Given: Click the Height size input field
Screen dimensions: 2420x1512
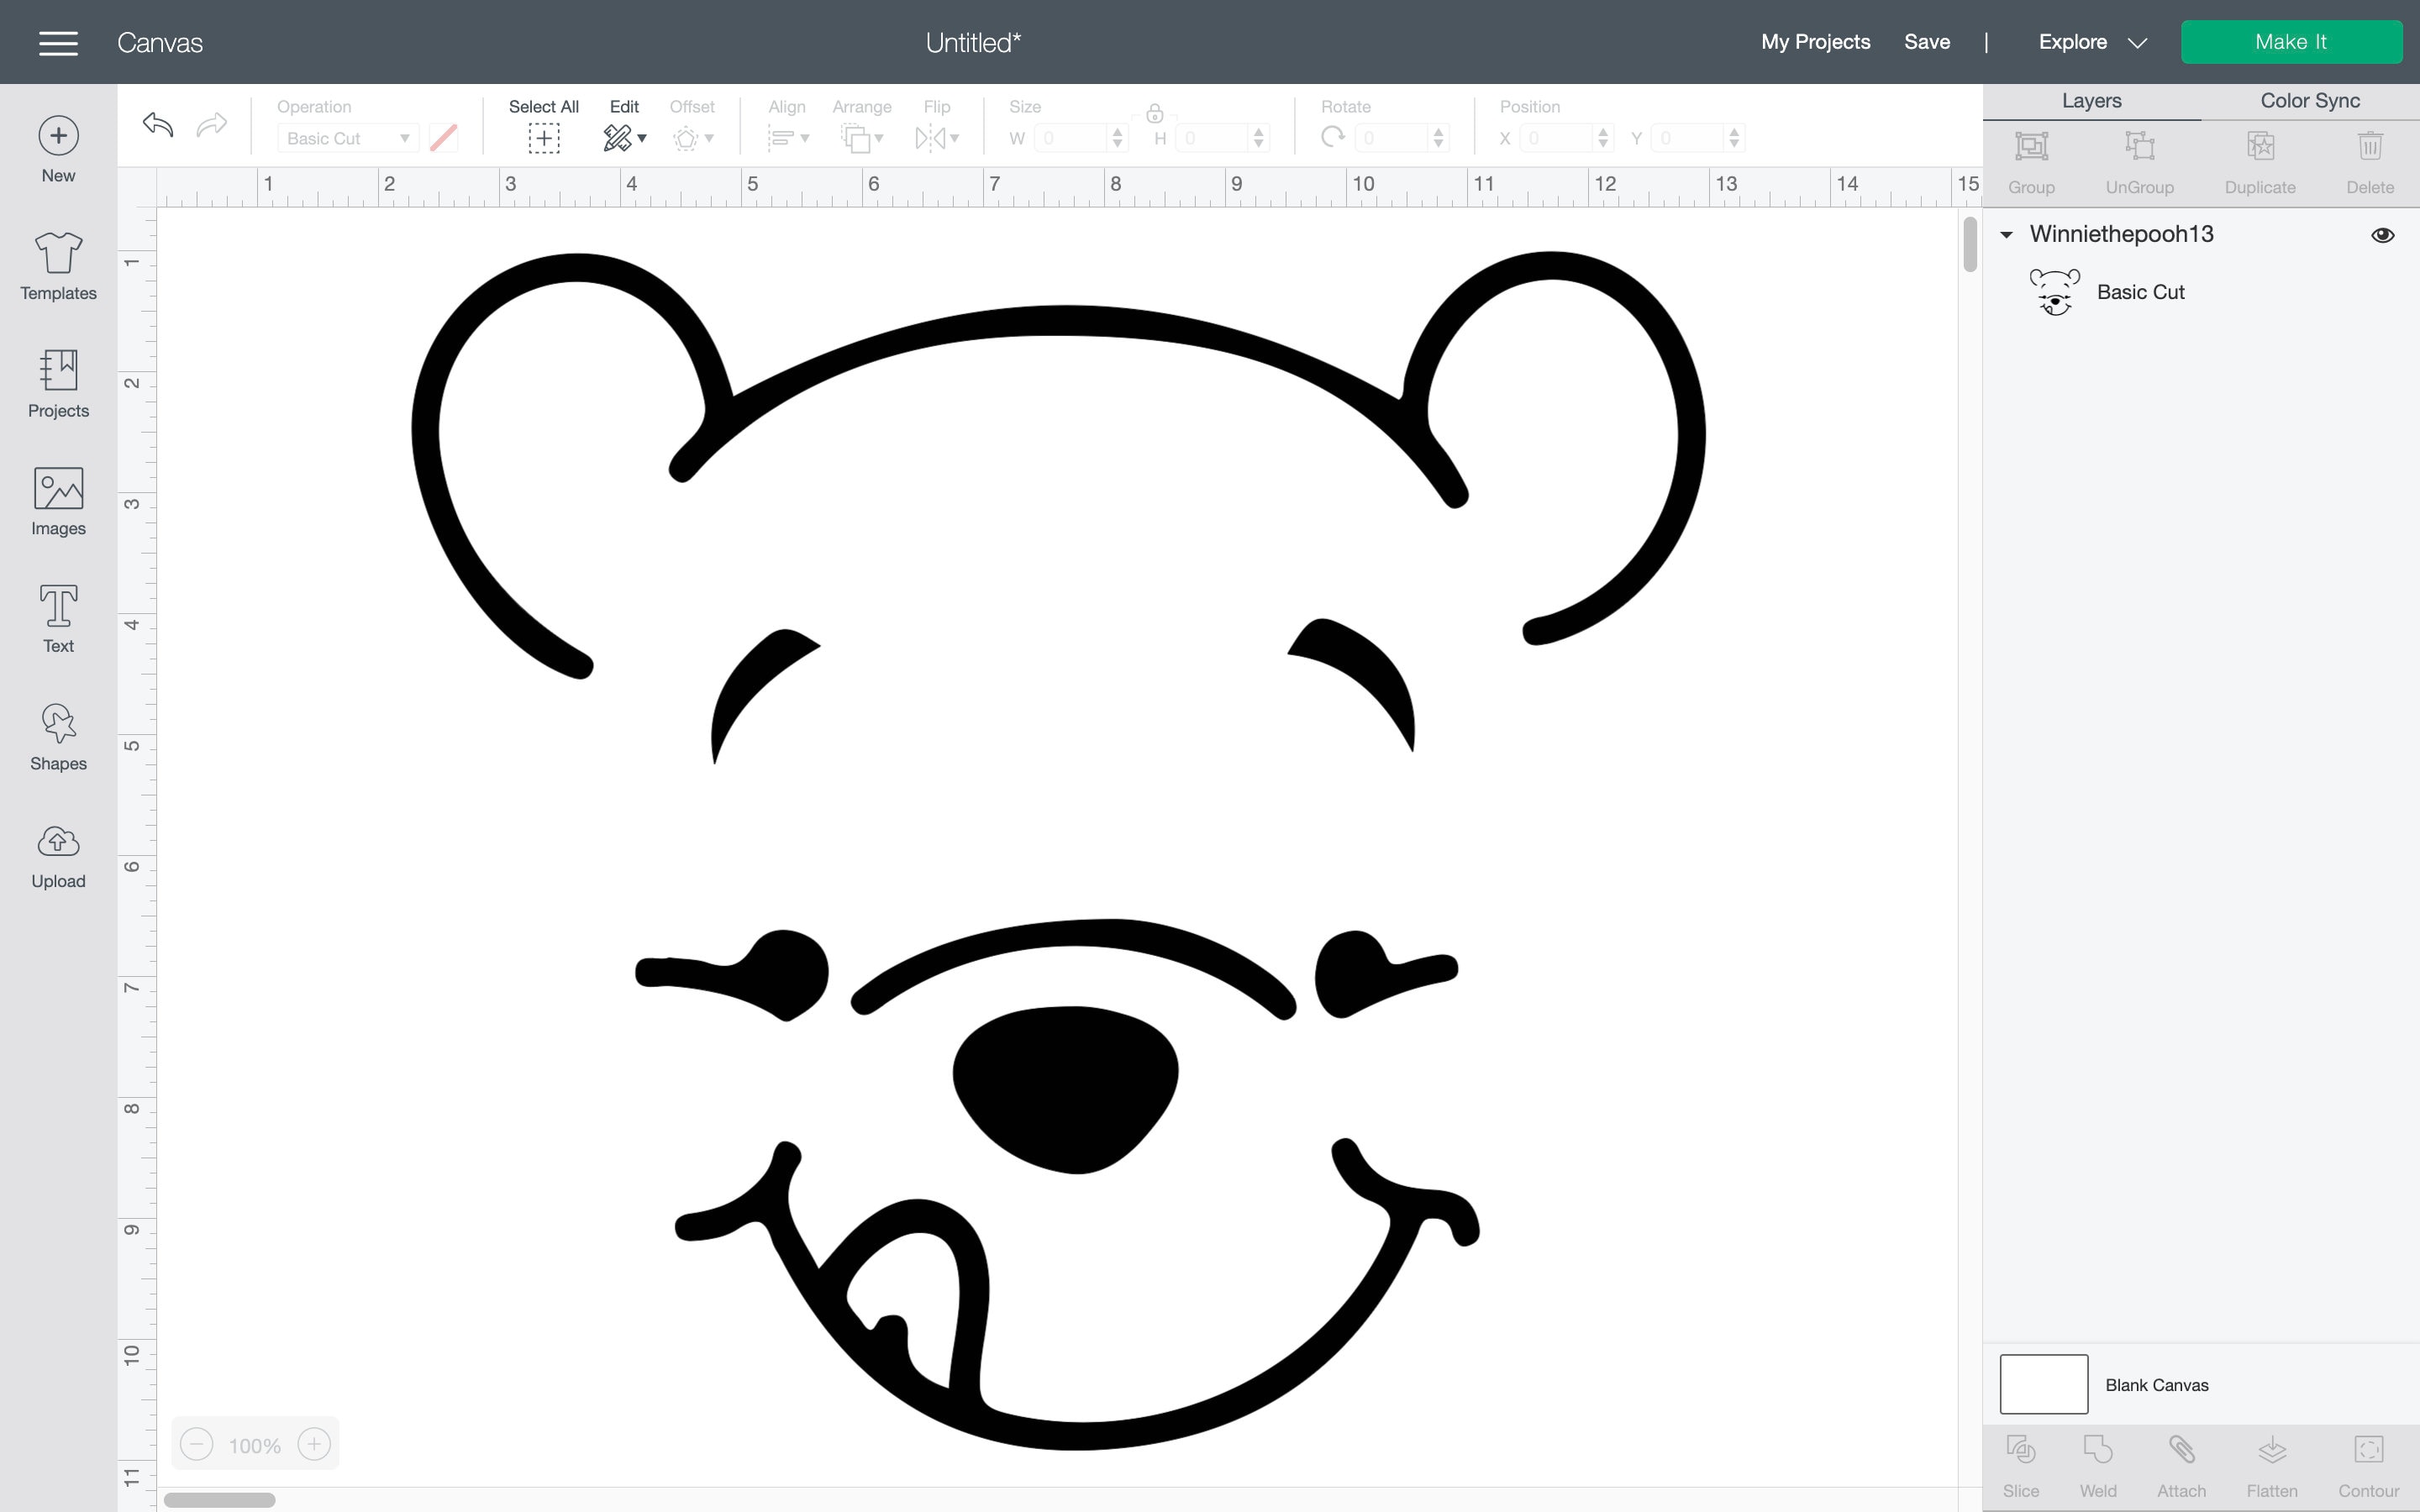Looking at the screenshot, I should click(x=1212, y=138).
